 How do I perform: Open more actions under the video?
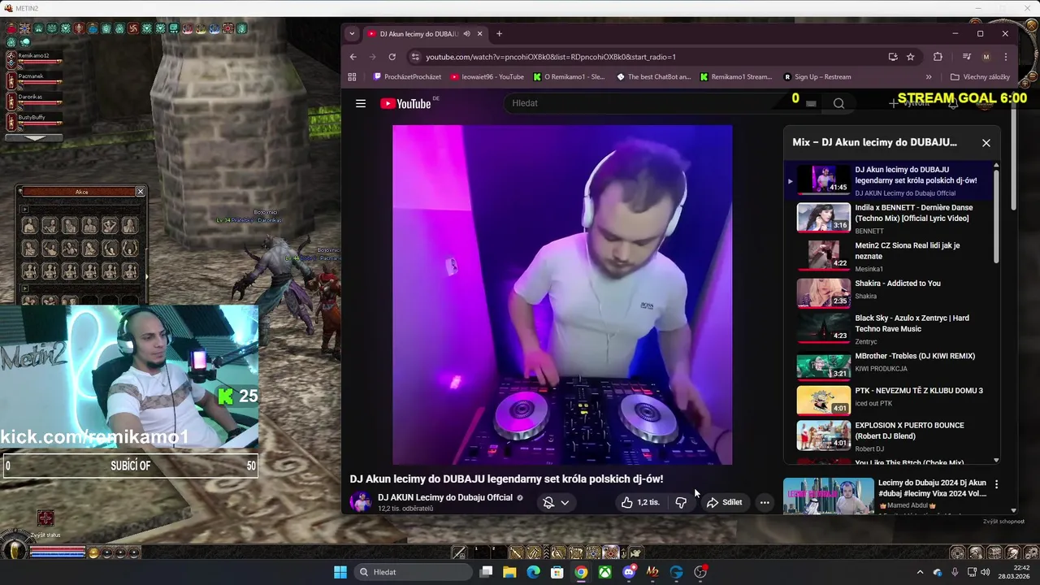pos(765,502)
